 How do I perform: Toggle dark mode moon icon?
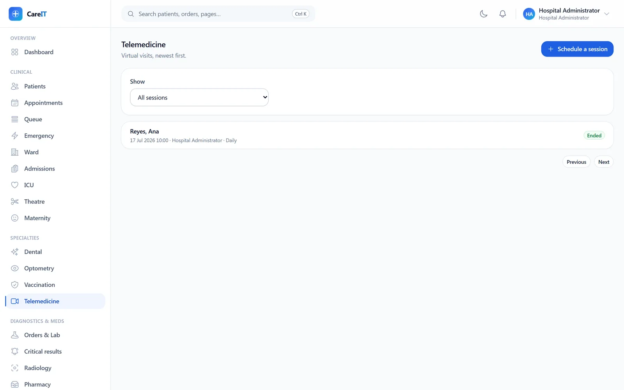point(484,14)
